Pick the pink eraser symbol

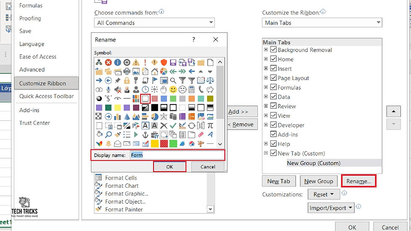click(x=201, y=135)
